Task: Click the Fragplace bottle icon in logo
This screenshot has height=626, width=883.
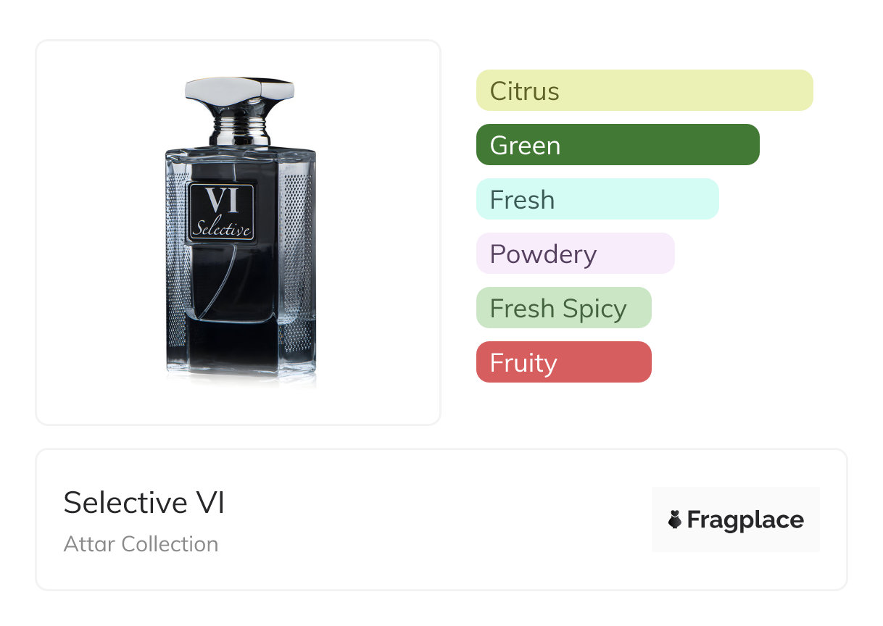Action: coord(675,519)
